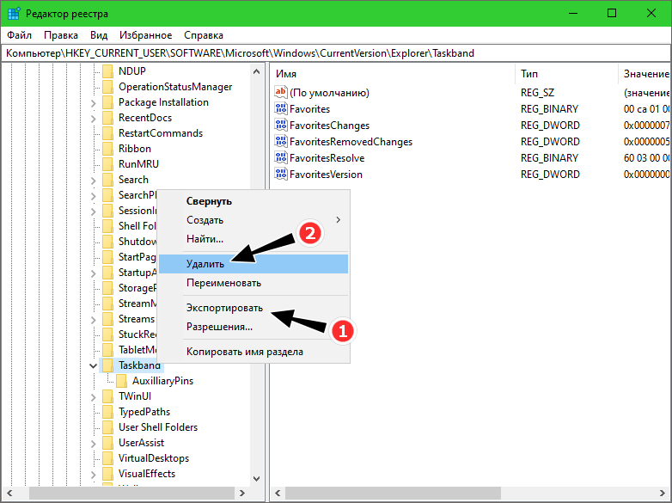
Task: Select the FavoritesRemovedChanges value icon
Action: [x=281, y=142]
